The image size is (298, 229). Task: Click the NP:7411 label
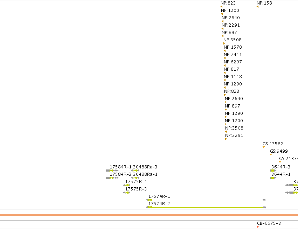233,55
